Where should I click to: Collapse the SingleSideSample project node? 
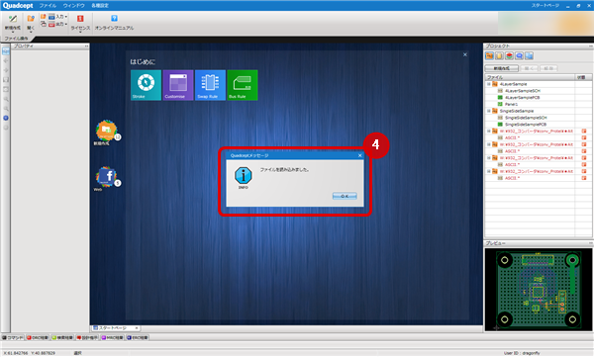[x=489, y=111]
